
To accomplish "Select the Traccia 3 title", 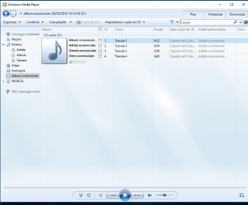I will [121, 51].
